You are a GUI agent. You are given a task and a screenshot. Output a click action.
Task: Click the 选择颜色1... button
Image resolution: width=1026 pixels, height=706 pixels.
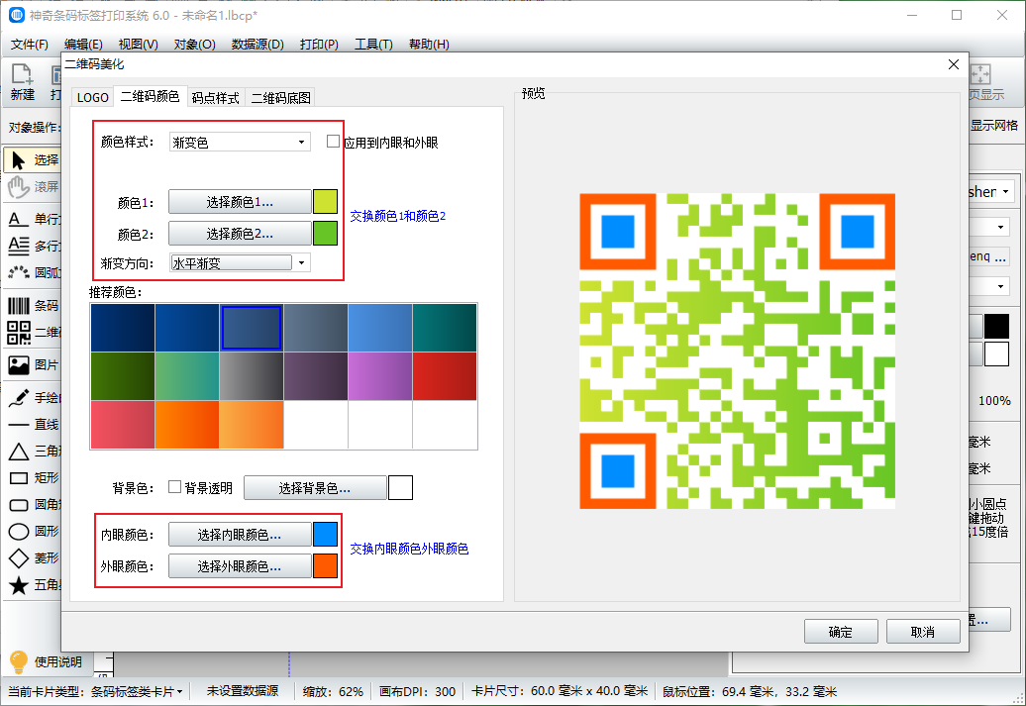[x=240, y=202]
